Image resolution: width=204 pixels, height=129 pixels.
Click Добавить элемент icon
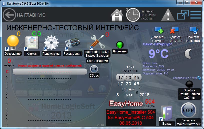pyautogui.click(x=159, y=30)
